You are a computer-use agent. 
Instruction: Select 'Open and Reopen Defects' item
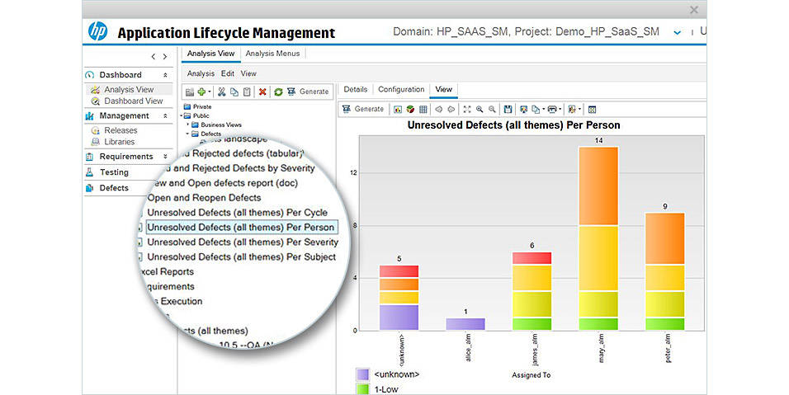tap(204, 198)
